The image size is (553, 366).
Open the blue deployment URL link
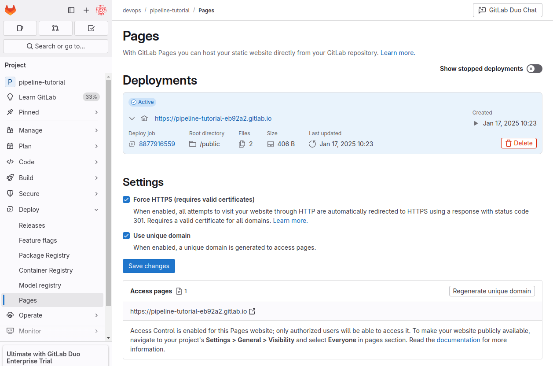pos(213,118)
